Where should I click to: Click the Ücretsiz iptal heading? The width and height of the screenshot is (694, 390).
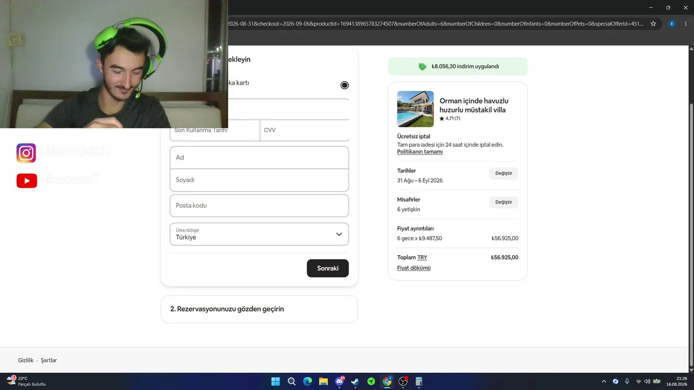point(414,136)
